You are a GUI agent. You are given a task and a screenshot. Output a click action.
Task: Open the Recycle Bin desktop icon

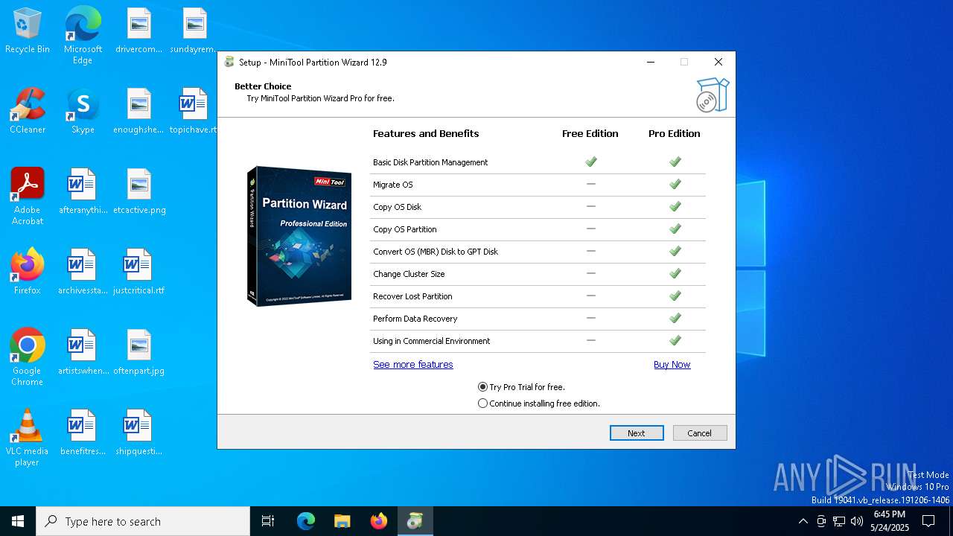28,31
